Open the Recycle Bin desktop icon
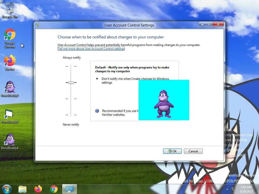Screen dimensions: 259x194 [10, 10]
